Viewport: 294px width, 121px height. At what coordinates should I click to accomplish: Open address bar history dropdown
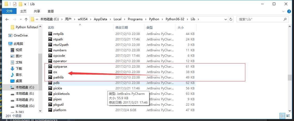tap(226, 19)
